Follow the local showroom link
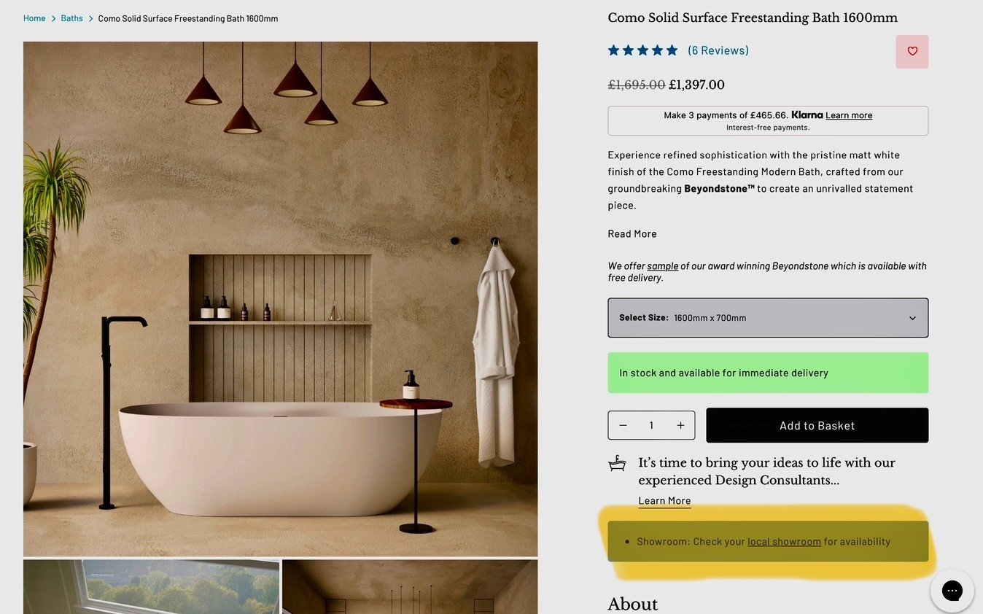The width and height of the screenshot is (983, 614). point(785,542)
